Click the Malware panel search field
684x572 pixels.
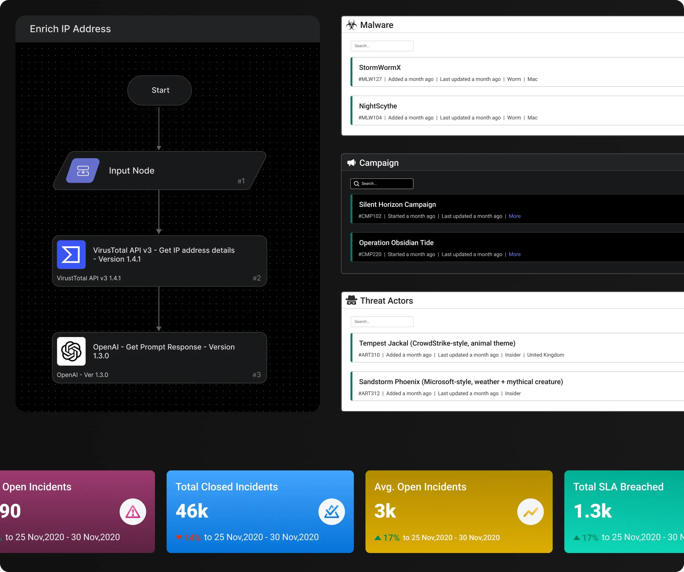[382, 46]
